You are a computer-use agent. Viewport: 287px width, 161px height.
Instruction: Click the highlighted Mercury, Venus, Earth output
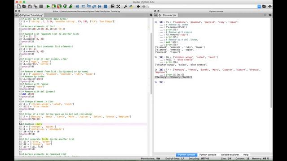point(173,77)
